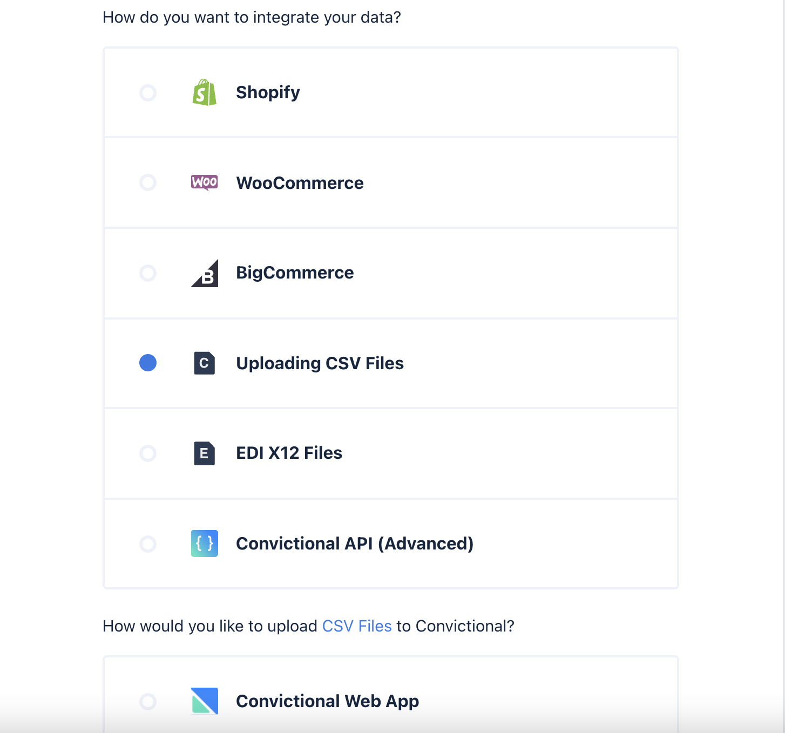Select the BigCommerce radio button
This screenshot has height=733, width=785.
pos(147,273)
